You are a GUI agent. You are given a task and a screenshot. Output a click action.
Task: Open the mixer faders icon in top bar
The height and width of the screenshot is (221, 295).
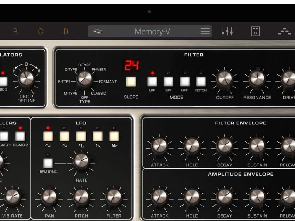227,31
